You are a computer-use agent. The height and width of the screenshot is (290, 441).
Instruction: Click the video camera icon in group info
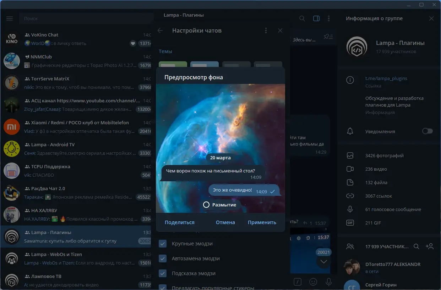350,169
